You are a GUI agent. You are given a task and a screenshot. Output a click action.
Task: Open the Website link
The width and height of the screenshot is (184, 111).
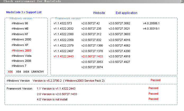click(99, 13)
